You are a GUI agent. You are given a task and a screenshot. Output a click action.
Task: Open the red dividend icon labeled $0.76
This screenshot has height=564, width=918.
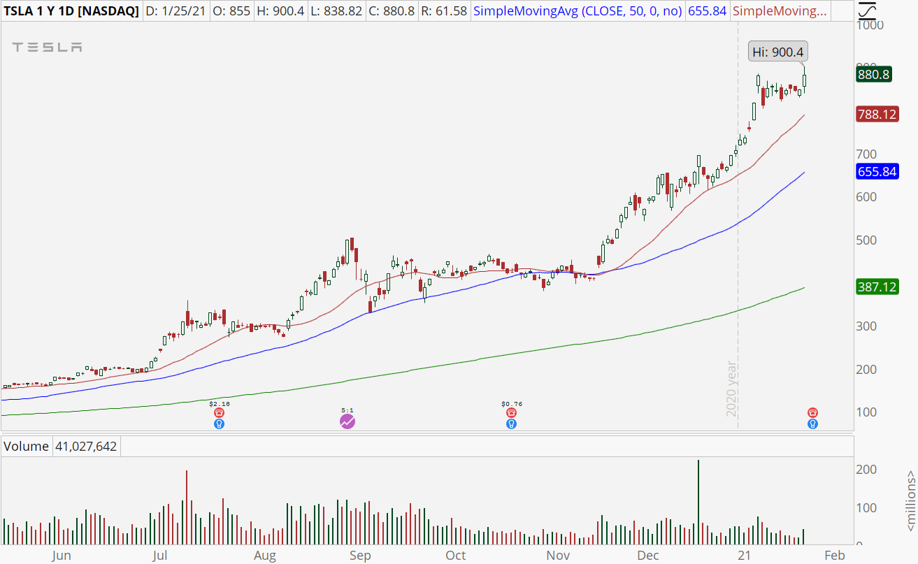point(511,412)
